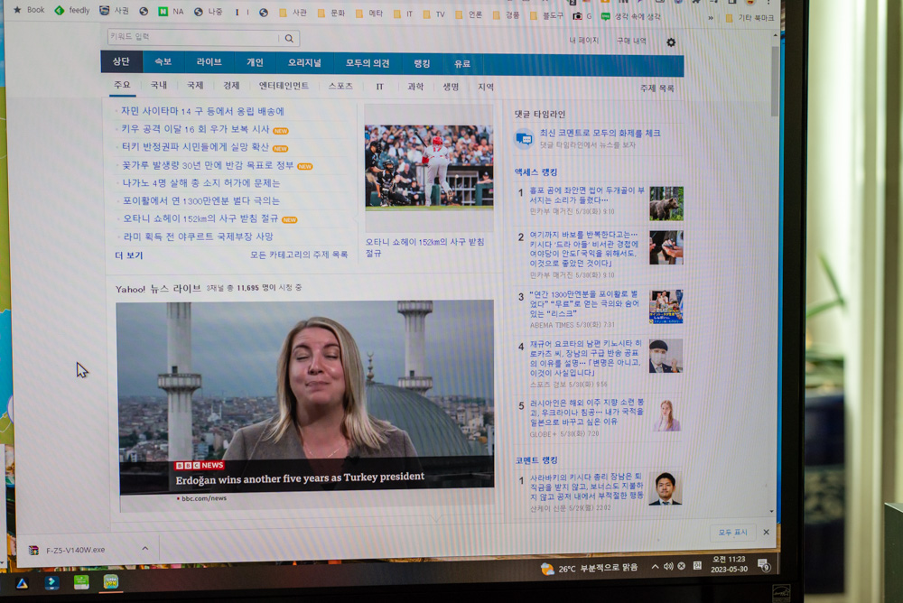Open the G bookmark on the bookmarks bar
The width and height of the screenshot is (903, 603).
point(588,15)
